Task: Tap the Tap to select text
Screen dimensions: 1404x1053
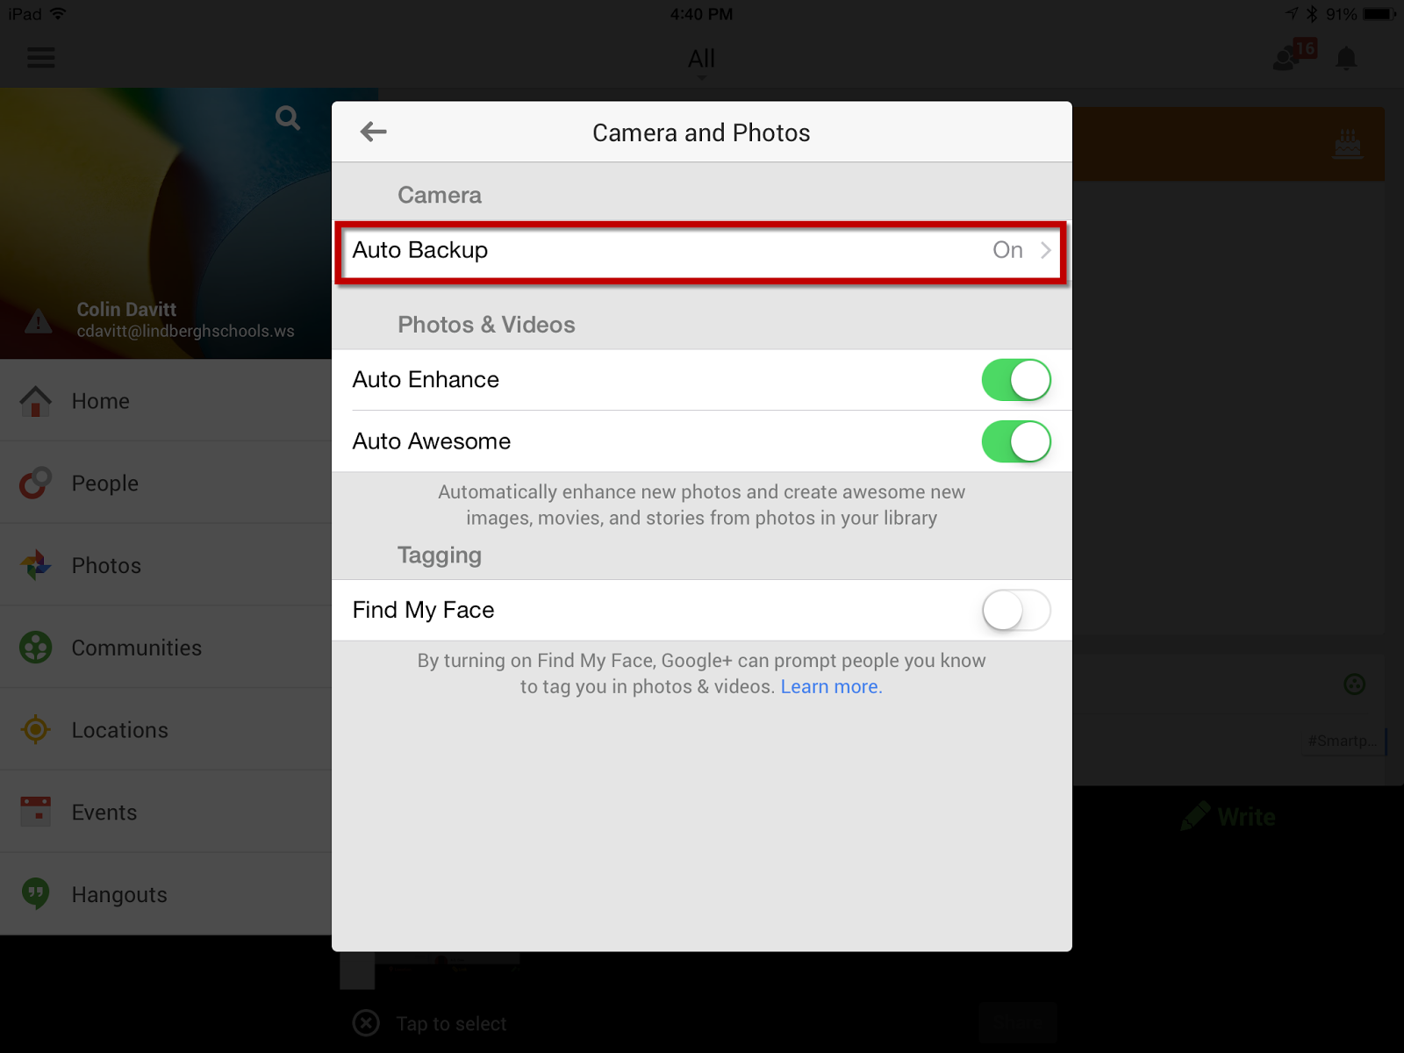Action: [x=451, y=1024]
